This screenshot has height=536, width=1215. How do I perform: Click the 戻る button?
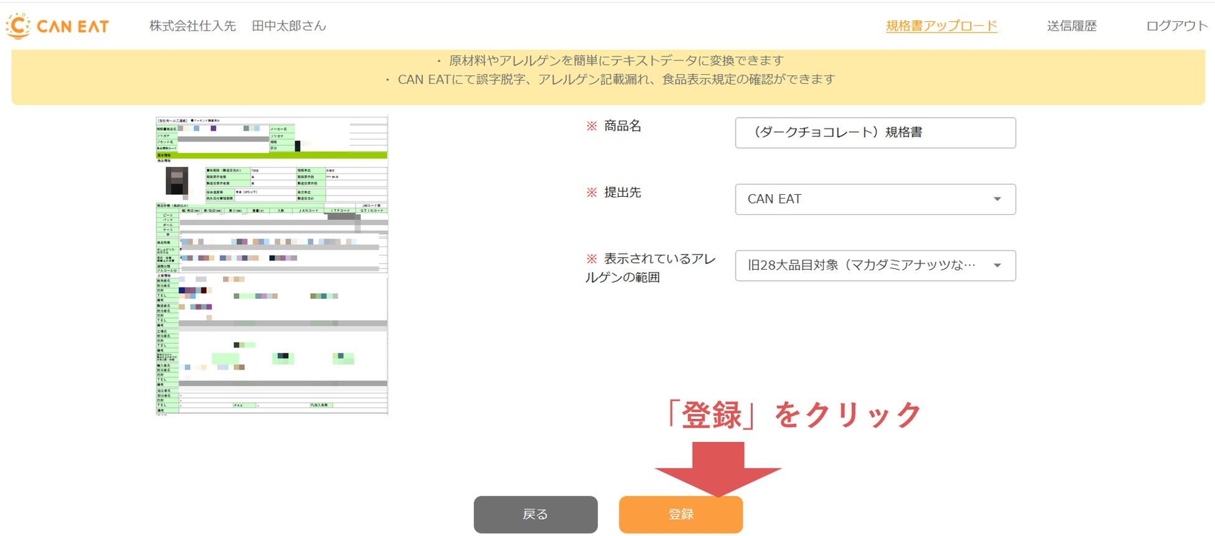point(536,514)
